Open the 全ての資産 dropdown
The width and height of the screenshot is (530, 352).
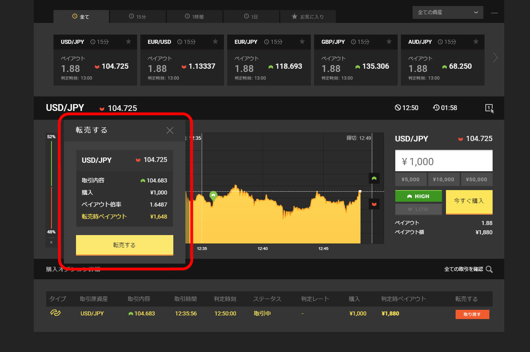[x=448, y=12]
